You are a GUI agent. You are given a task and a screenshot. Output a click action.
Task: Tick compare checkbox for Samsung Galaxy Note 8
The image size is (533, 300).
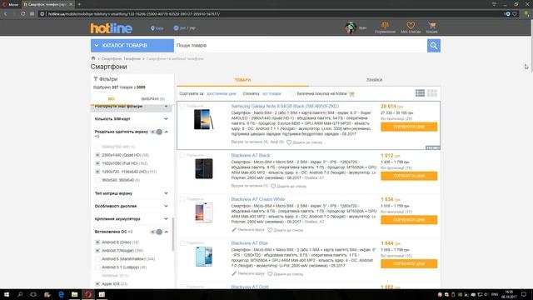(182, 107)
